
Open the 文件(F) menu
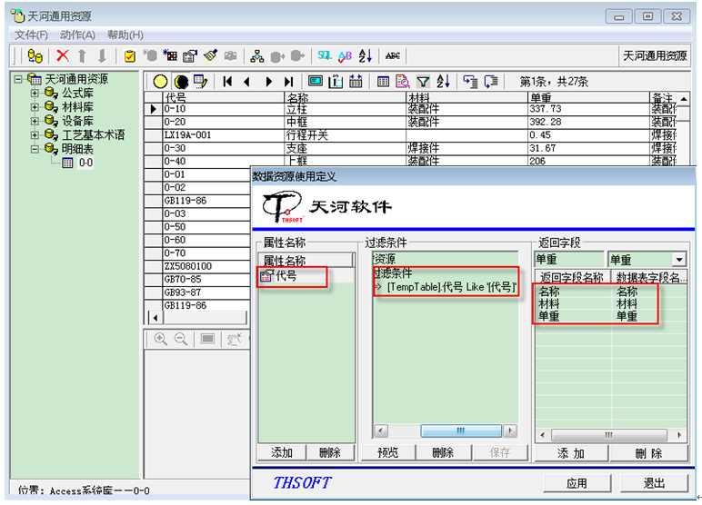(x=31, y=35)
